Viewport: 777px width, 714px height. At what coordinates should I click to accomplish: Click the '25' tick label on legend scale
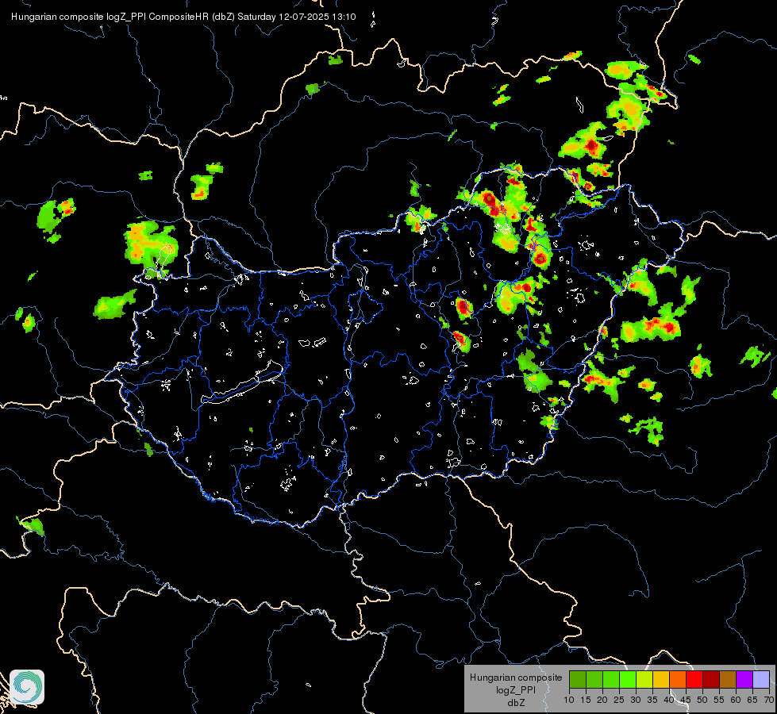619,700
